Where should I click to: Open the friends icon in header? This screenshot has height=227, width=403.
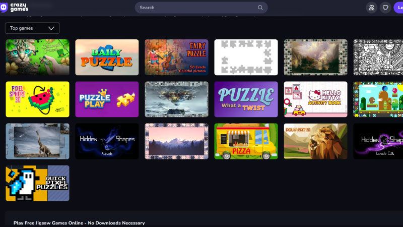pyautogui.click(x=371, y=8)
